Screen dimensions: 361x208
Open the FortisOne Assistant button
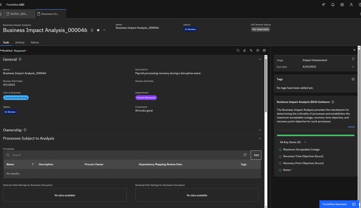pos(338,204)
